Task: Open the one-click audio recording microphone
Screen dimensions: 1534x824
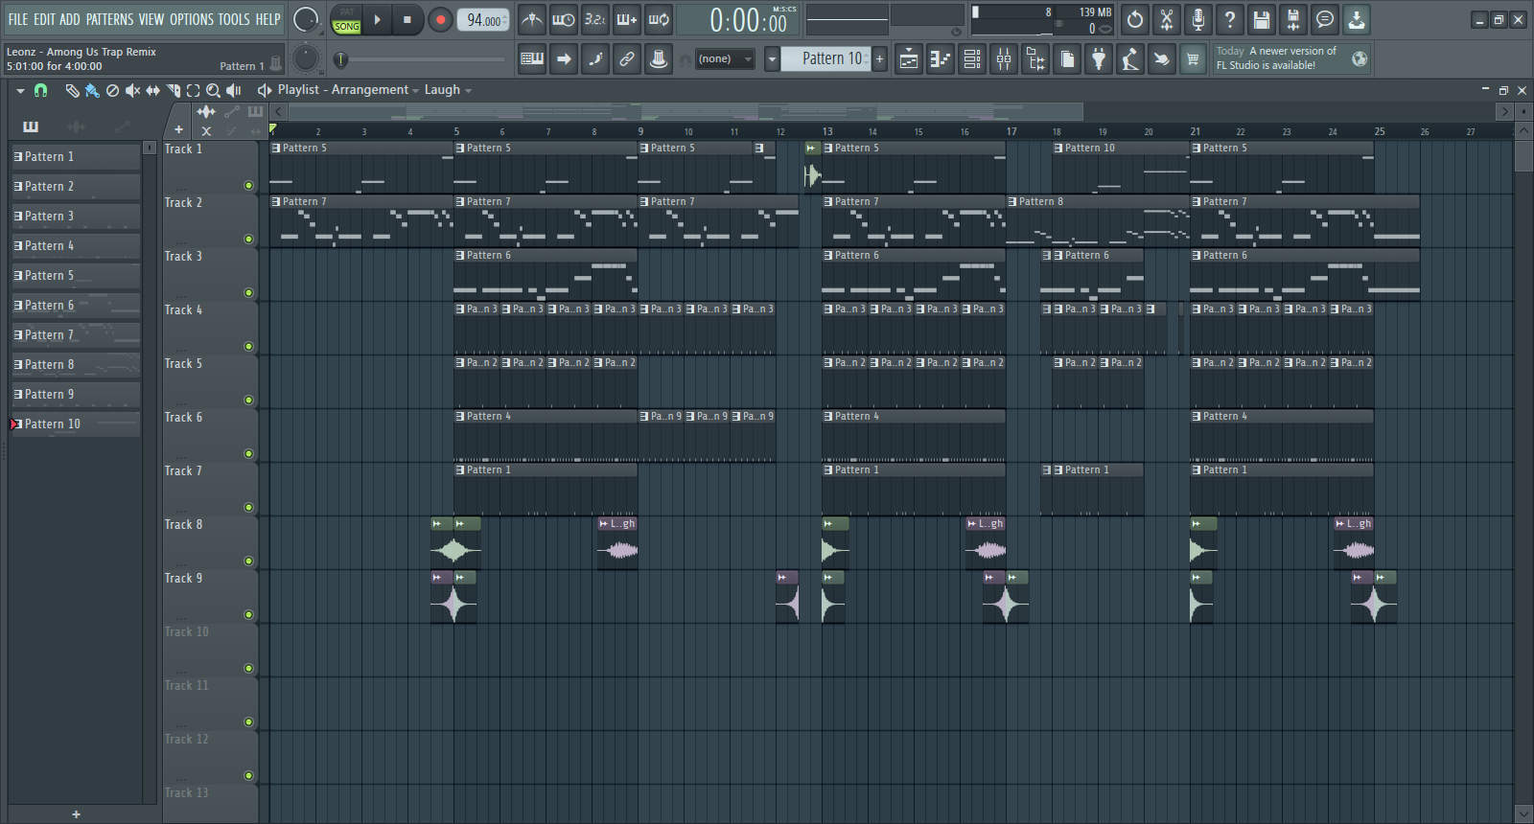Action: point(1198,19)
